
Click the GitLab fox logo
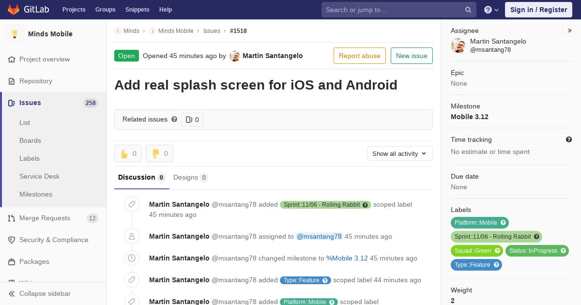(x=14, y=9)
